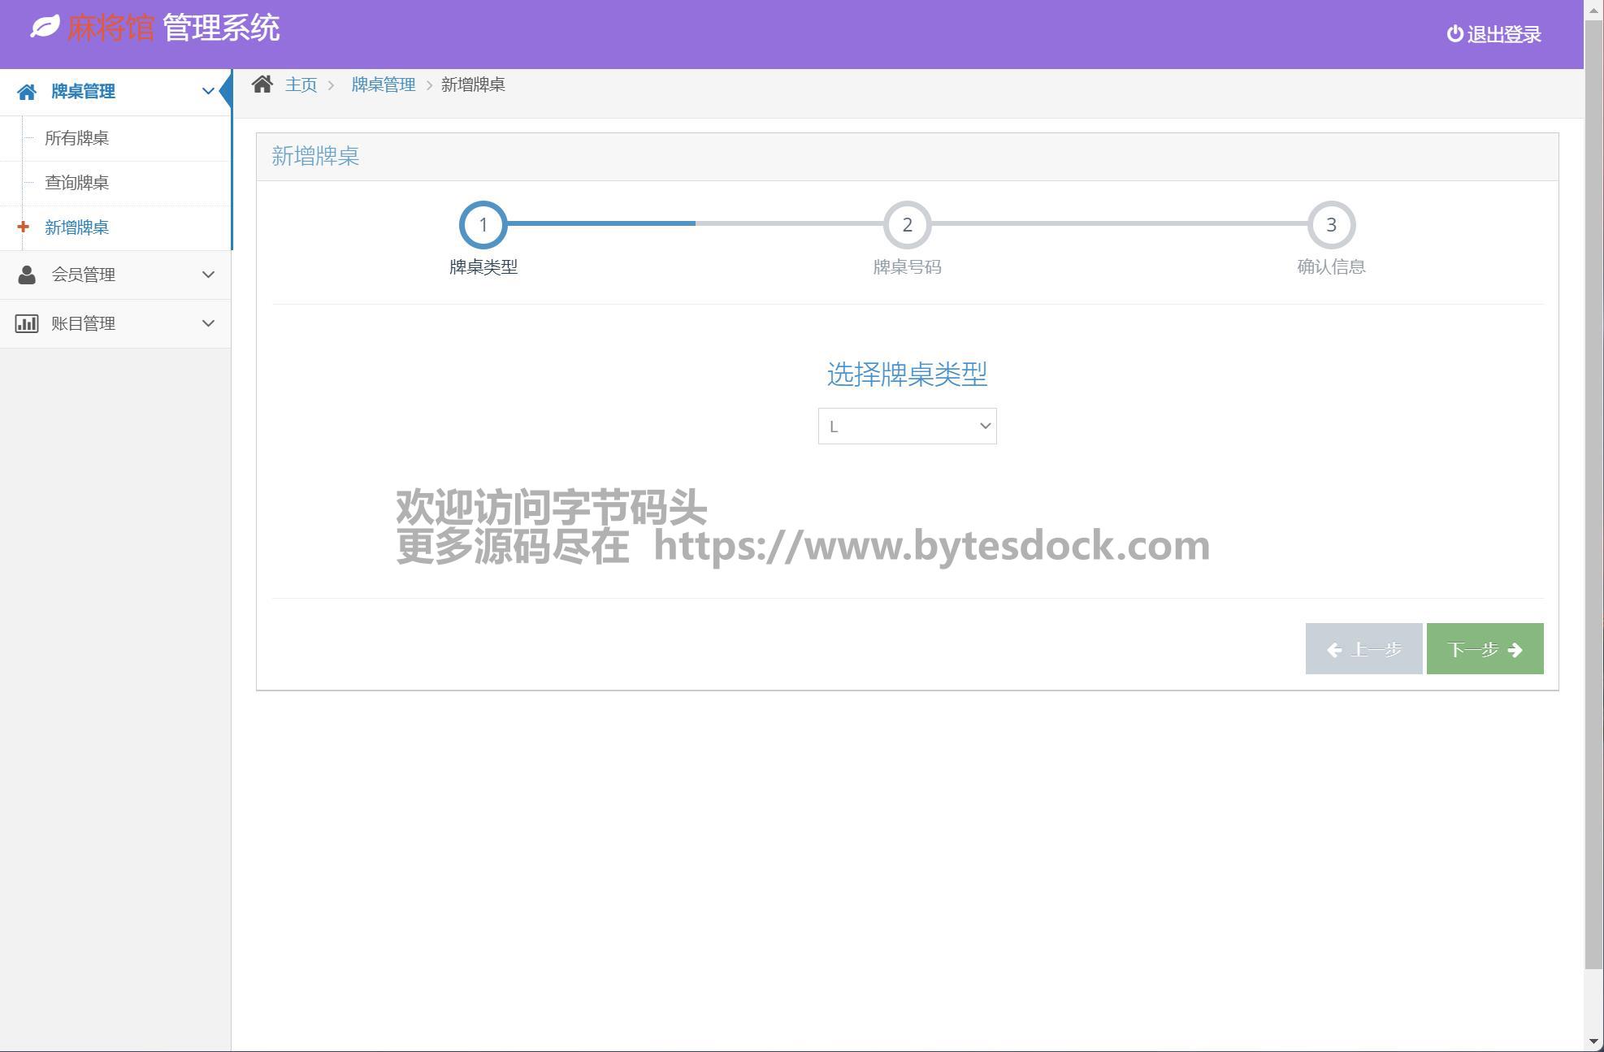This screenshot has height=1052, width=1604.
Task: Click the home icon in the breadcrumb
Action: pos(262,84)
